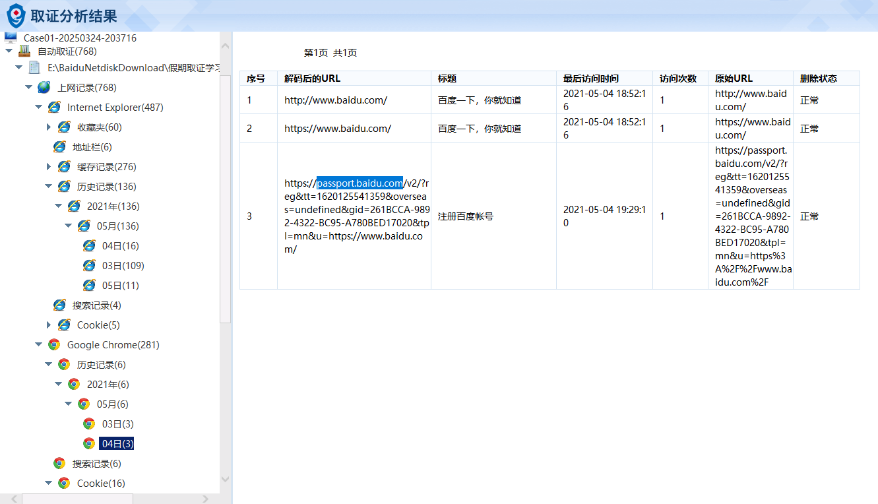Viewport: 878px width, 504px height.
Task: Open the 地址栏(6) tree item
Action: point(92,146)
